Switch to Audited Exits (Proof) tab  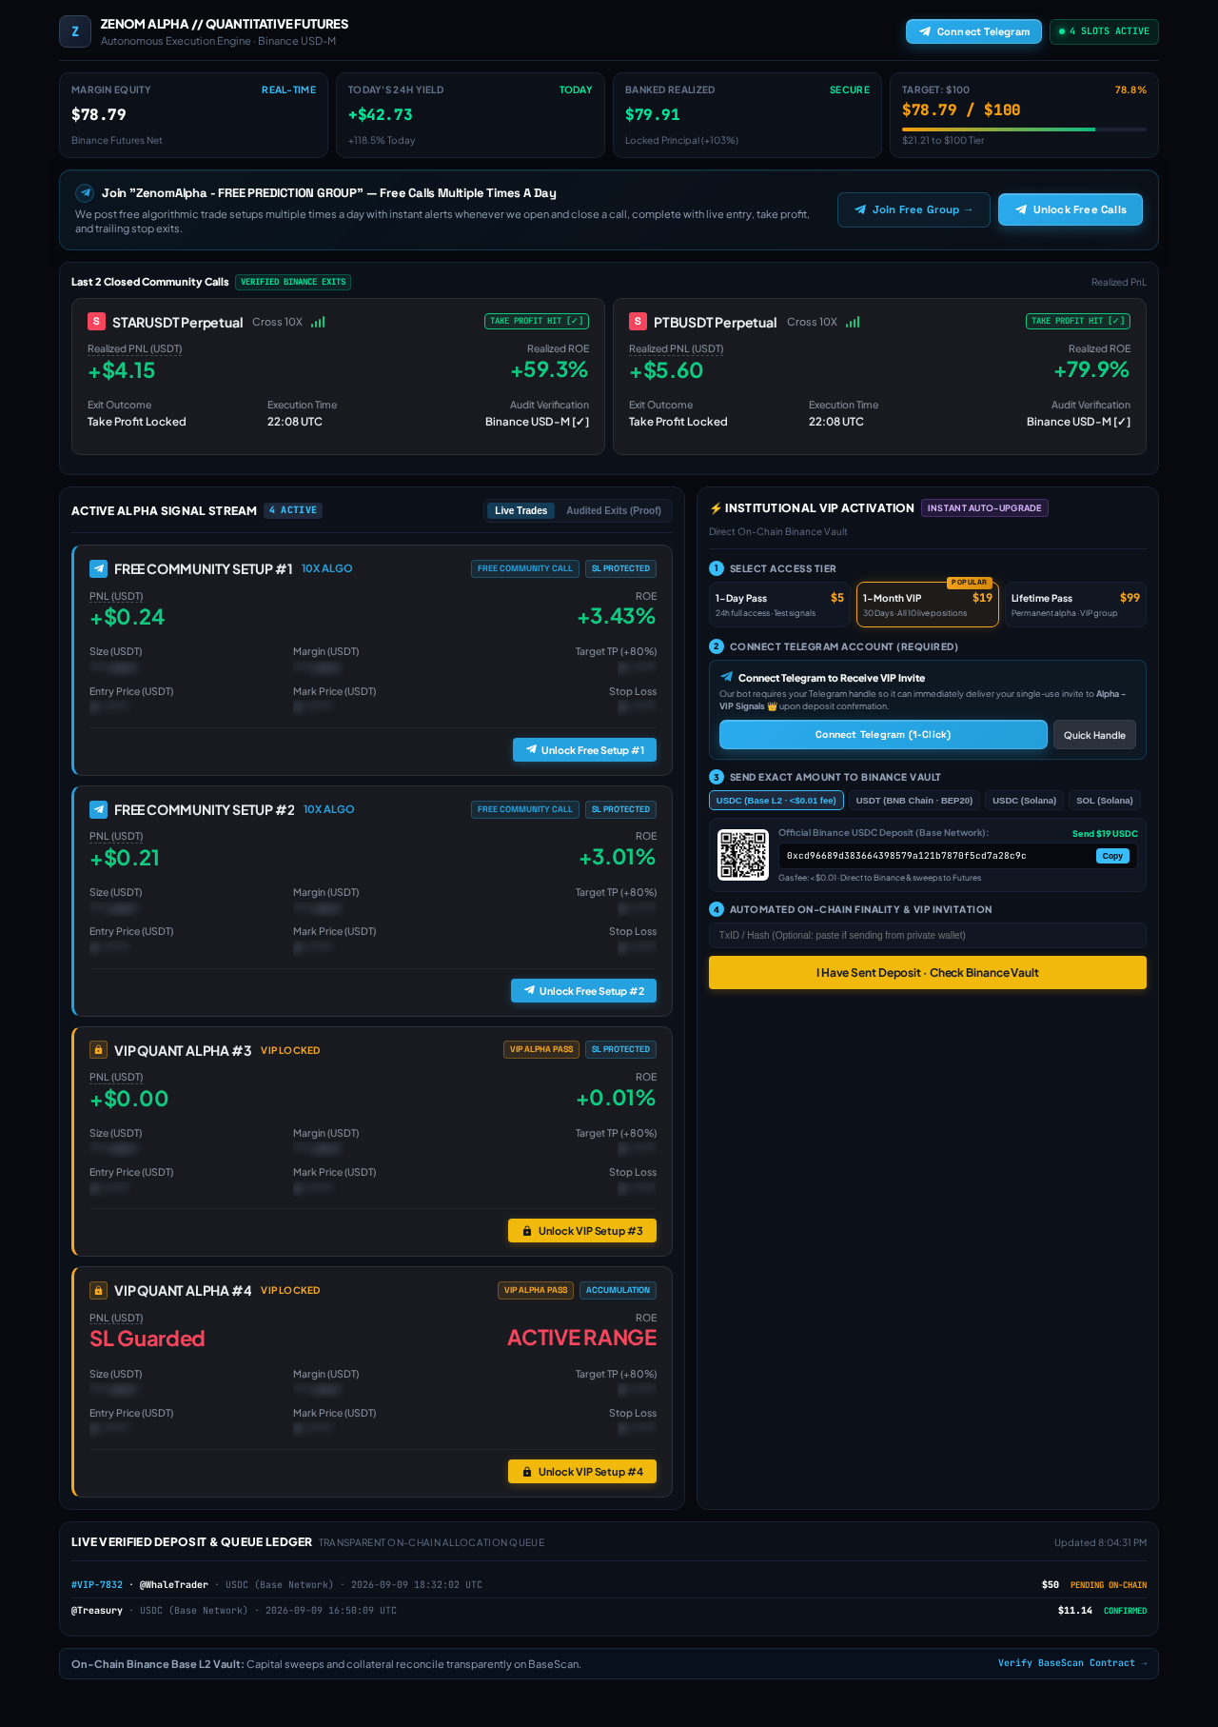coord(614,510)
